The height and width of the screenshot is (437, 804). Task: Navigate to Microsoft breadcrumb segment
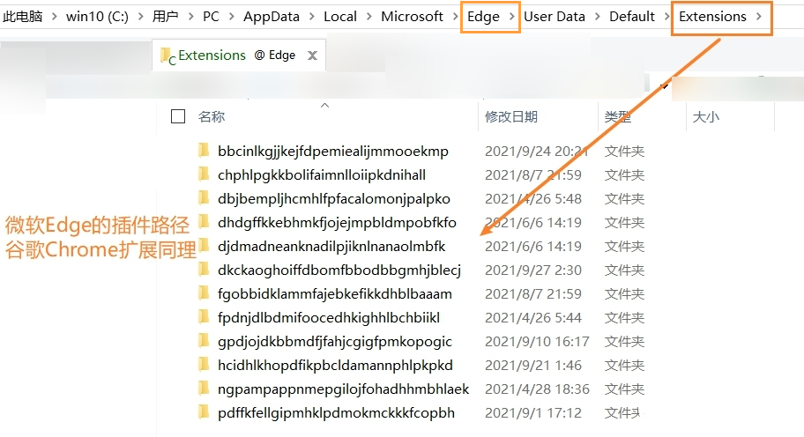point(412,17)
